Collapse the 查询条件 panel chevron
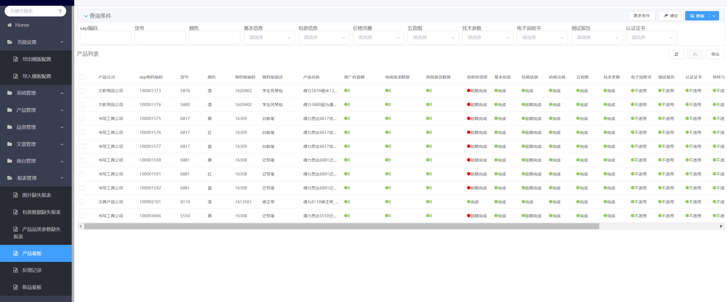727x302 pixels. (86, 16)
